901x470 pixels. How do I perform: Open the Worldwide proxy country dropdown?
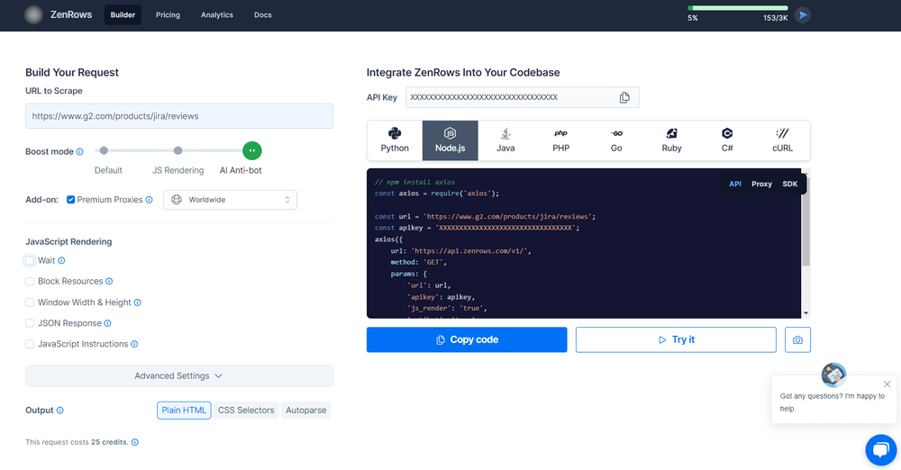tap(231, 200)
